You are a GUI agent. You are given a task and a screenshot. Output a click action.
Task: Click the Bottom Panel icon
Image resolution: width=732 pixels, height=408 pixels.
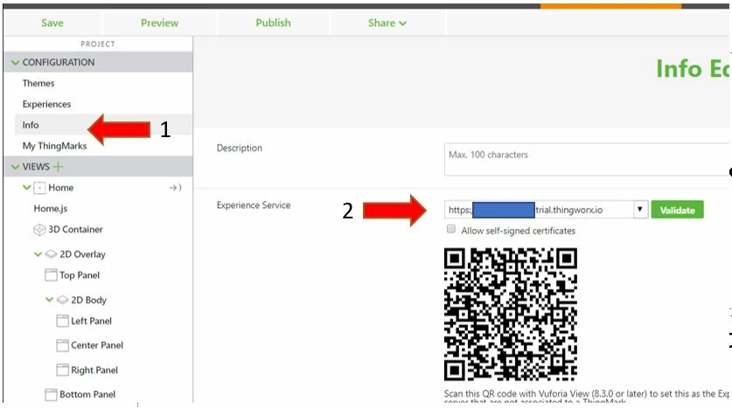click(51, 395)
